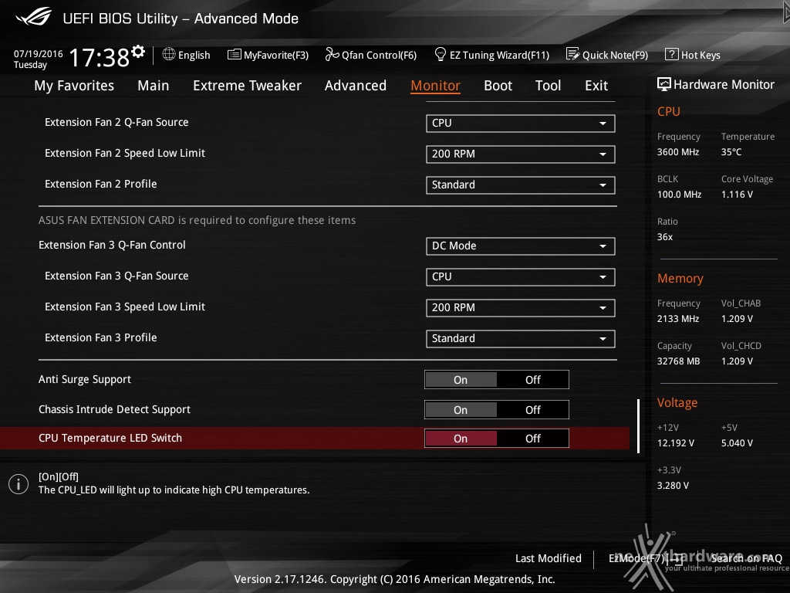Select Extension Fan 2 Speed Low Limit label
This screenshot has height=593, width=790.
125,153
